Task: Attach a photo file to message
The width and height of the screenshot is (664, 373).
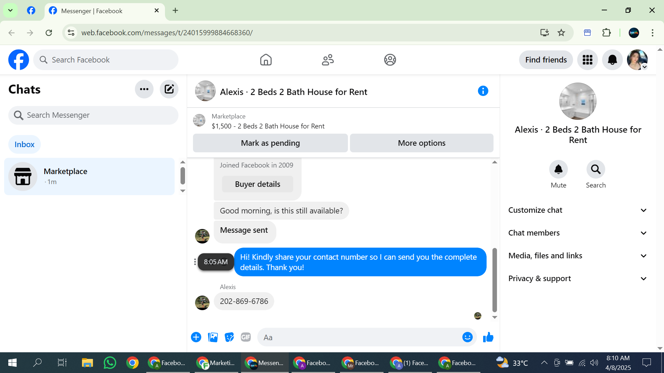Action: (x=213, y=337)
